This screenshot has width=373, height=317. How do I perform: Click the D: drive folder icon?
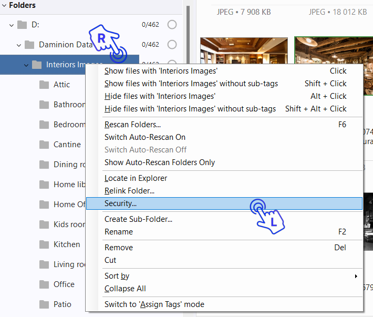[22, 25]
